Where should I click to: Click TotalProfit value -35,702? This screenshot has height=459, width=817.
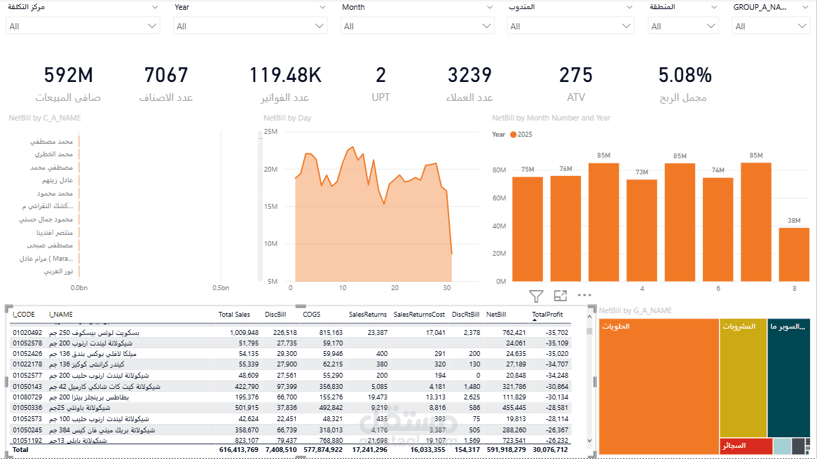click(557, 332)
